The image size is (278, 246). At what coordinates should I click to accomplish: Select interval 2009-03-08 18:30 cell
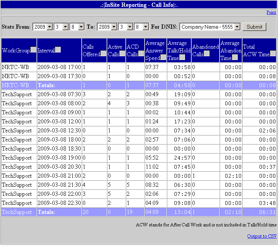[59, 149]
